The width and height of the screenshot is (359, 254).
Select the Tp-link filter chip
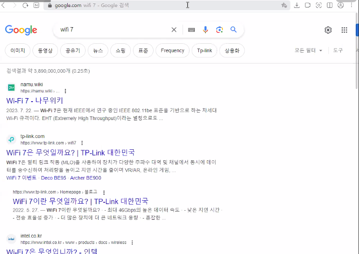coord(205,50)
